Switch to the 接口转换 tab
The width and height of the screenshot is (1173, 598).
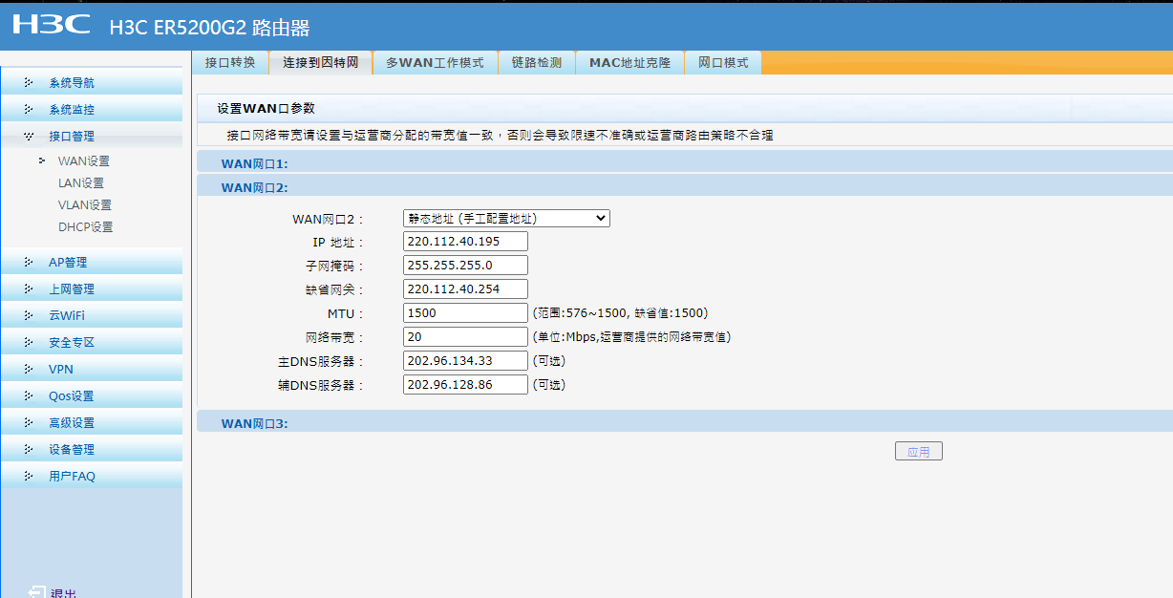click(x=230, y=63)
